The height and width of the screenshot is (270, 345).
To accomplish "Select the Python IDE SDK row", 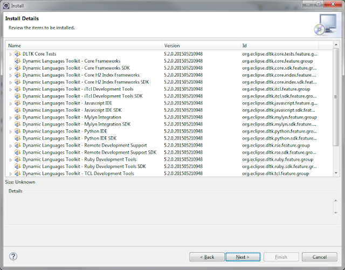I will 169,138.
